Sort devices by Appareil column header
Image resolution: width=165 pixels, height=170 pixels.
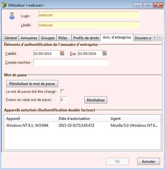click(x=30, y=119)
